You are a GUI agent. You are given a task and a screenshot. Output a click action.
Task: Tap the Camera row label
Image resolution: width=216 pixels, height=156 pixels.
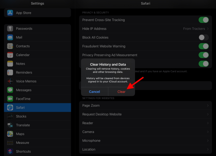[88, 132]
